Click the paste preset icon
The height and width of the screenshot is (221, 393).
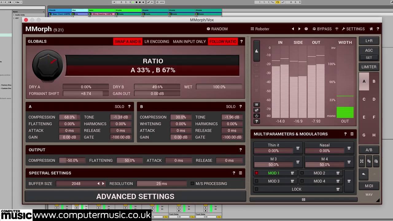point(376,161)
